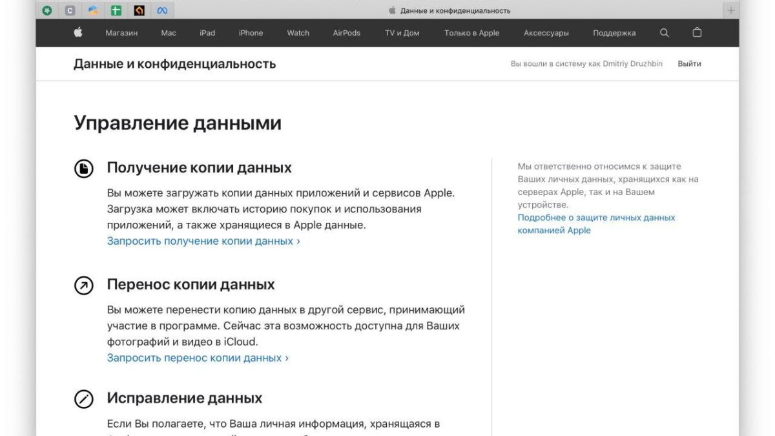This screenshot has height=436, width=775.
Task: Click the Исправление данных circular icon
Action: pyautogui.click(x=84, y=398)
